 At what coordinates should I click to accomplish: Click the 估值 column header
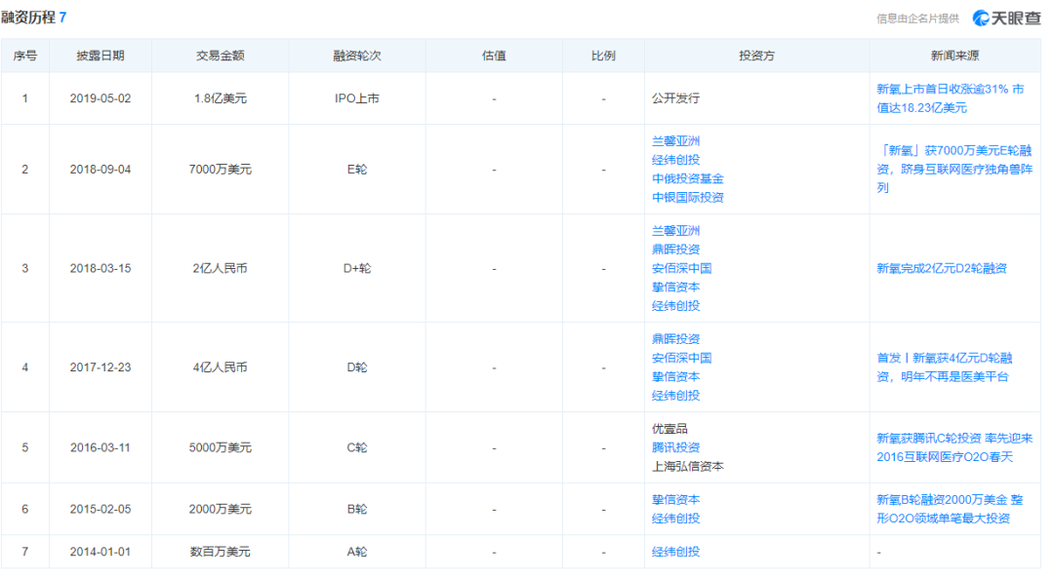[x=494, y=56]
